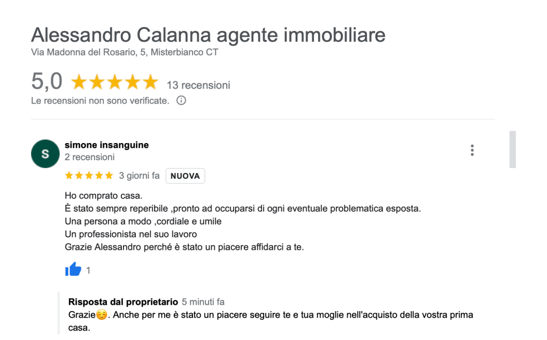
Task: Click the "3 giorni fa" review date
Action: coord(139,176)
